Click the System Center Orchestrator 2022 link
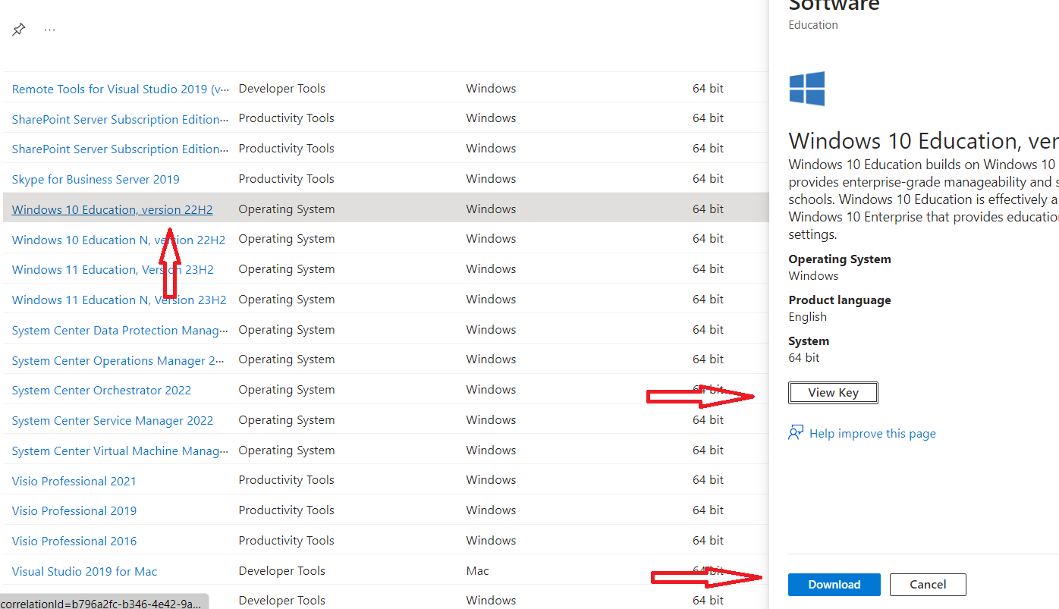 pyautogui.click(x=101, y=390)
